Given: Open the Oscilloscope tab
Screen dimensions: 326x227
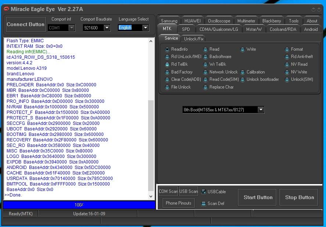Looking at the screenshot, I should pyautogui.click(x=219, y=21).
